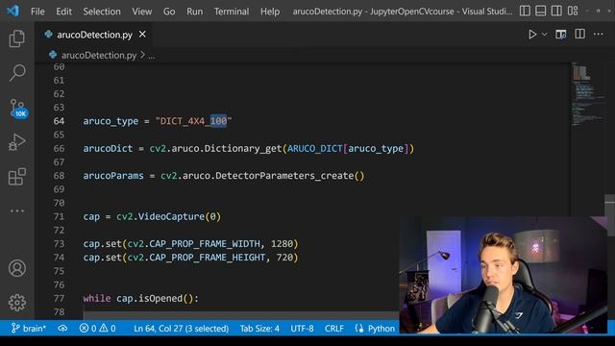
Task: Open the Go menu
Action: point(169,12)
